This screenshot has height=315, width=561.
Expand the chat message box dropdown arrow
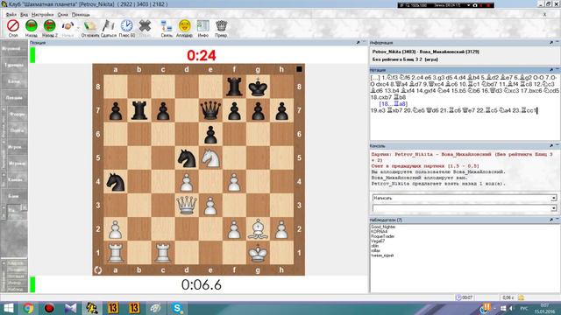[x=553, y=208]
